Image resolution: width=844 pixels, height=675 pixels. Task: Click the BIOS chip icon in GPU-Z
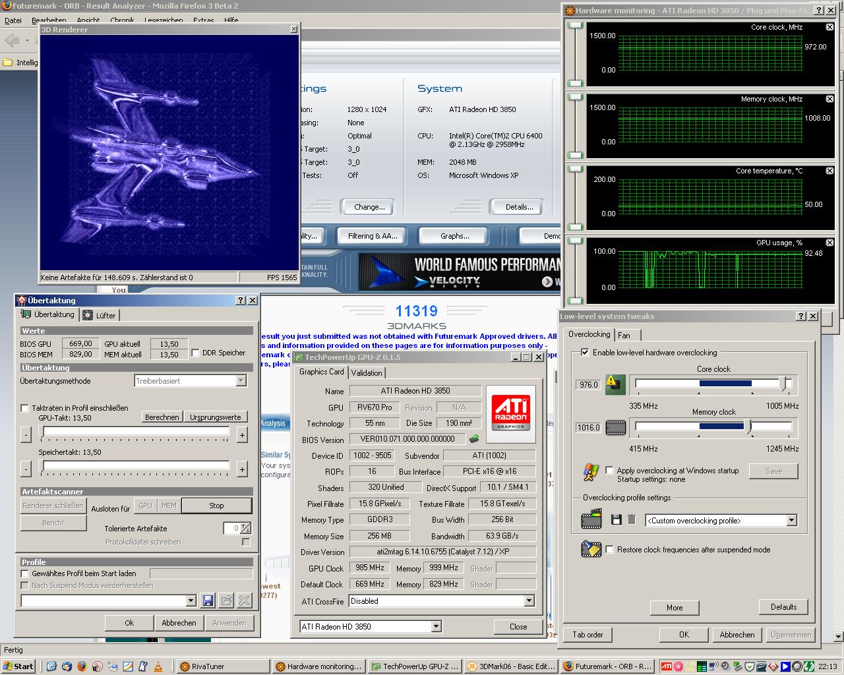pos(474,439)
